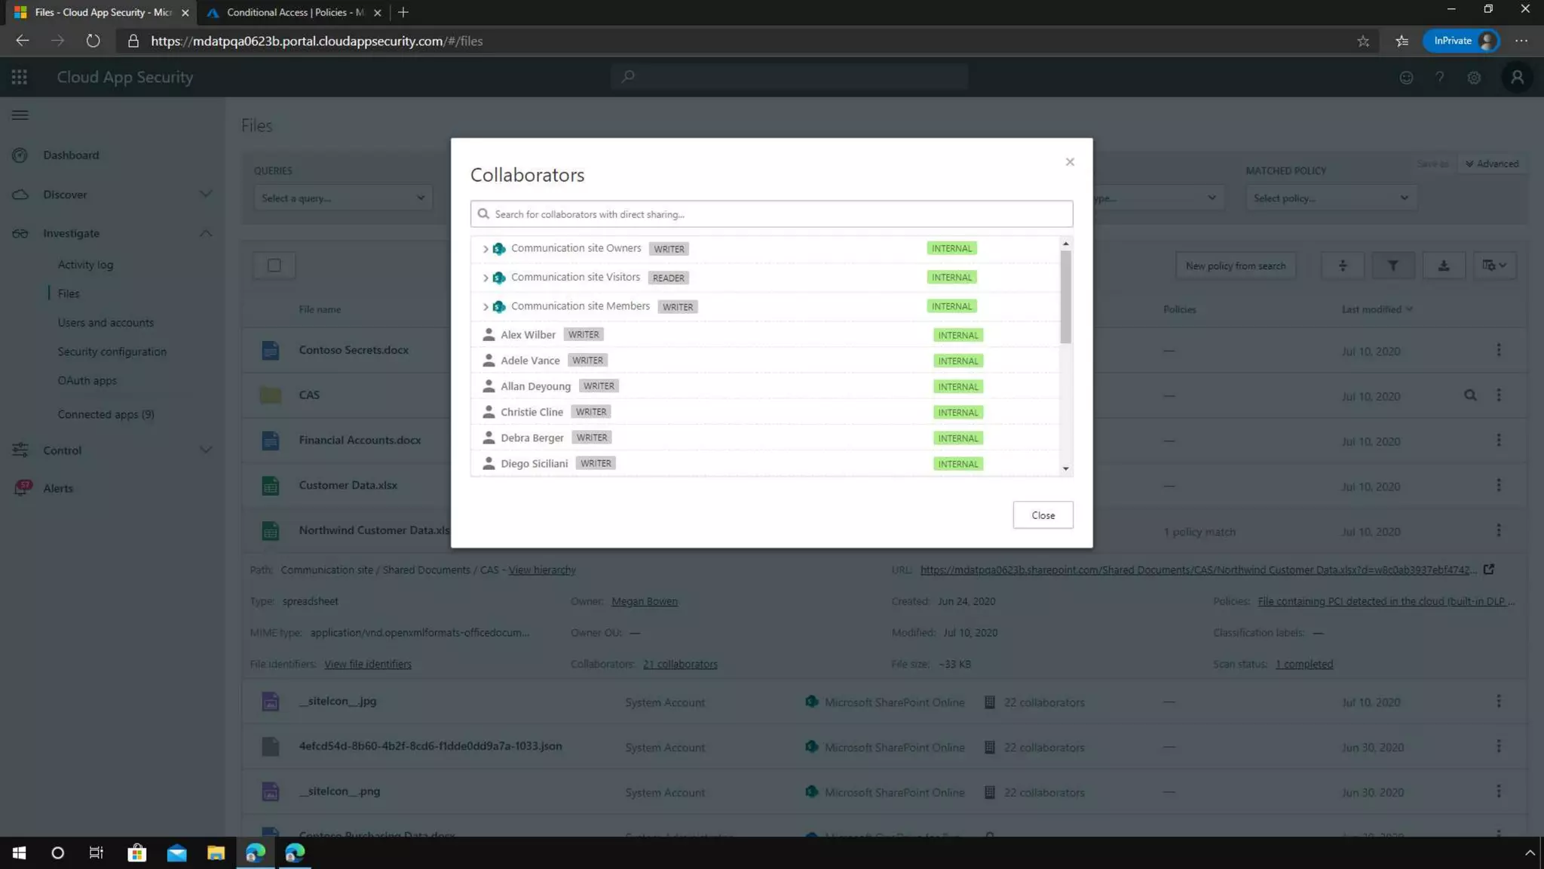
Task: Open the Alerts bell in sidebar
Action: pyautogui.click(x=21, y=488)
